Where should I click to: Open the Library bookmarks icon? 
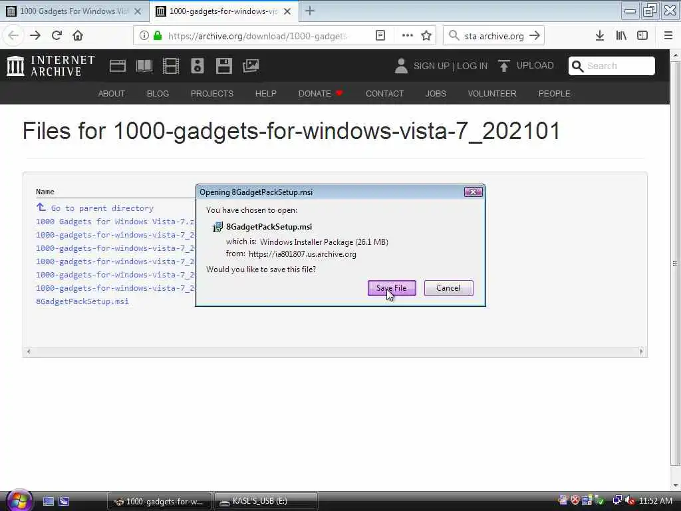pyautogui.click(x=621, y=36)
